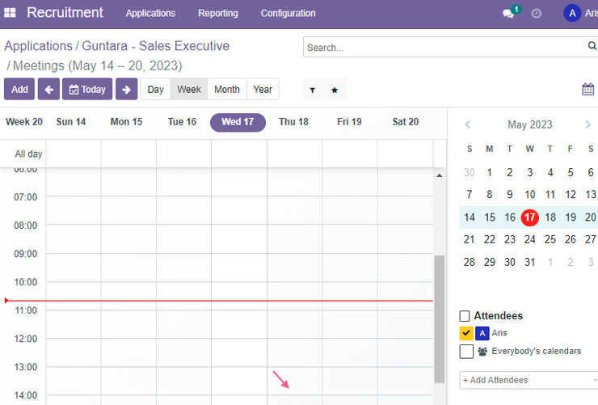Click May 2023 mini calendar title
The image size is (598, 405).
(x=530, y=124)
